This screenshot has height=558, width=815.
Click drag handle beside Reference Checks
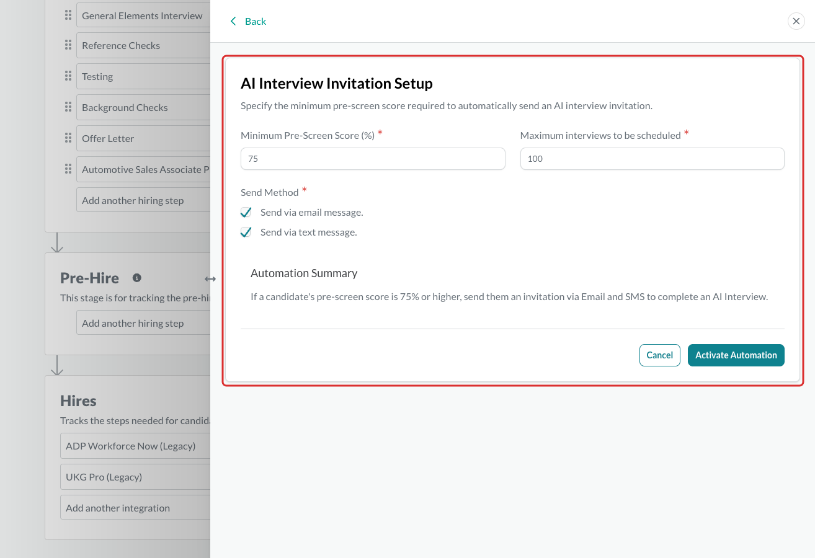pyautogui.click(x=68, y=45)
